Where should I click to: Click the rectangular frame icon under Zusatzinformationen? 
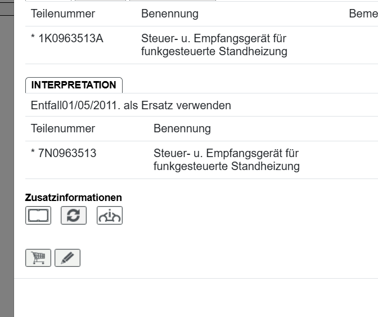[38, 216]
